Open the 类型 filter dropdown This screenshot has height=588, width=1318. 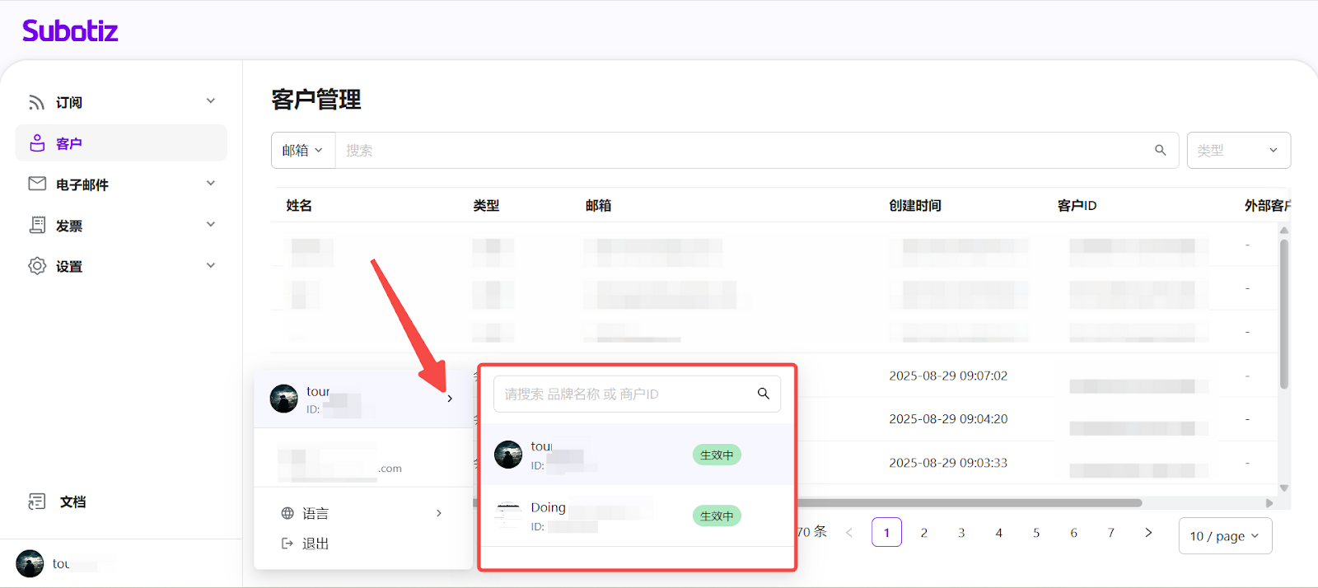tap(1238, 150)
